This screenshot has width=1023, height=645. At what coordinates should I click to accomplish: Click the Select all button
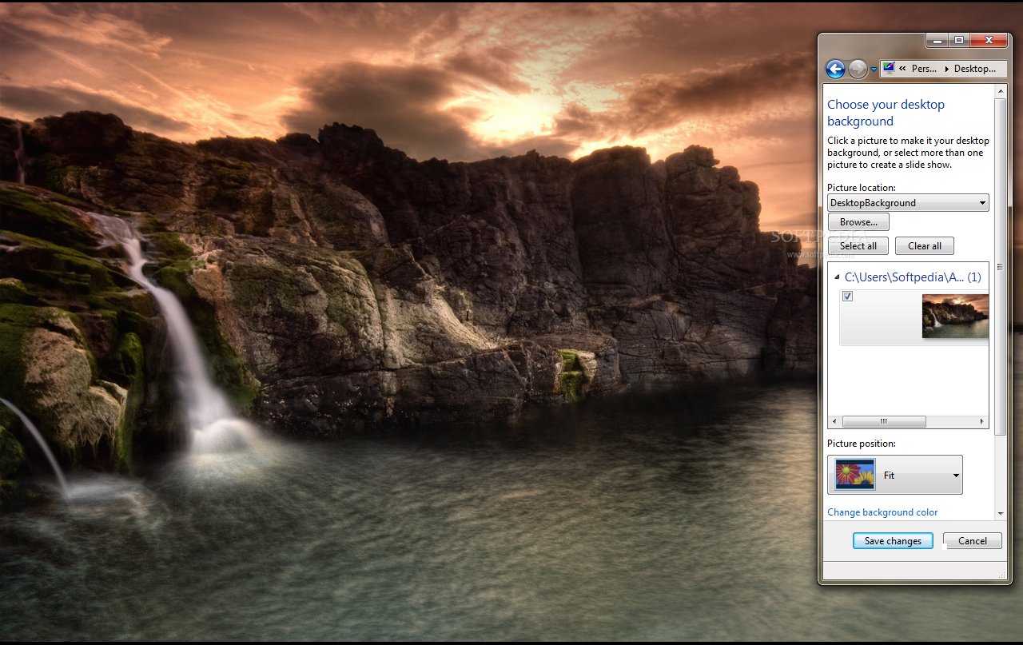point(858,246)
